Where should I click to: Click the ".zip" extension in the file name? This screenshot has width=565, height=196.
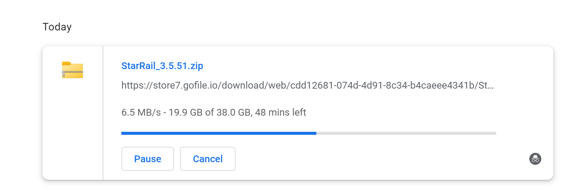[x=195, y=66]
